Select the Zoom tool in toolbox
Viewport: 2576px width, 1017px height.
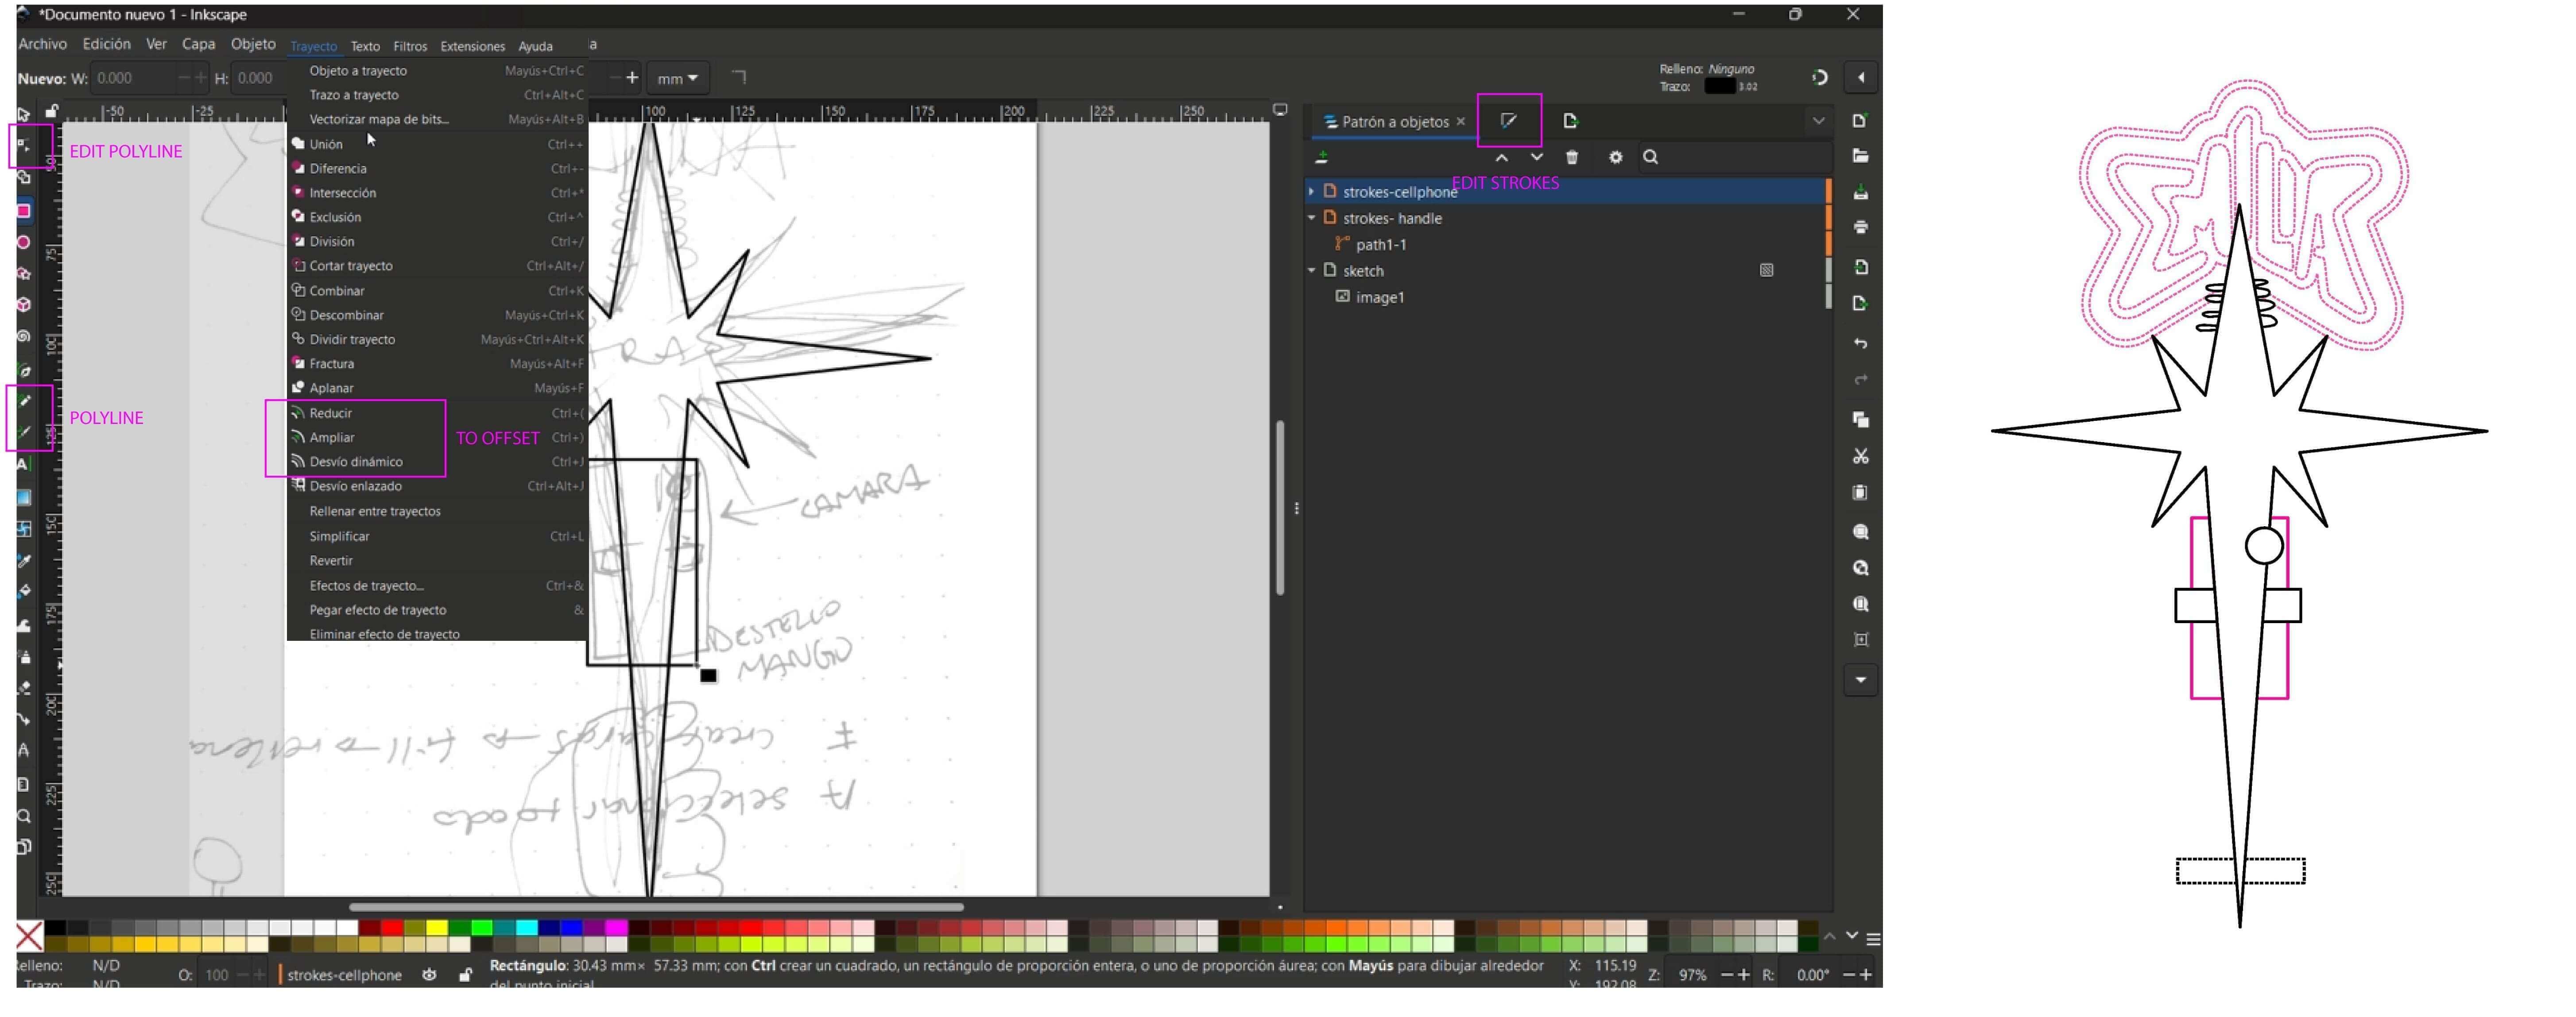[x=24, y=816]
